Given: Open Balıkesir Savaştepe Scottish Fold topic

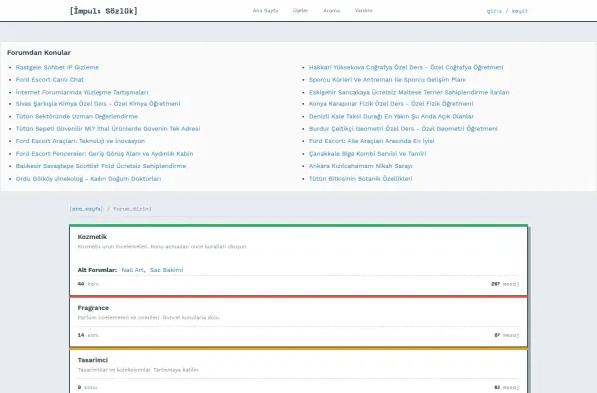Looking at the screenshot, I should point(100,166).
